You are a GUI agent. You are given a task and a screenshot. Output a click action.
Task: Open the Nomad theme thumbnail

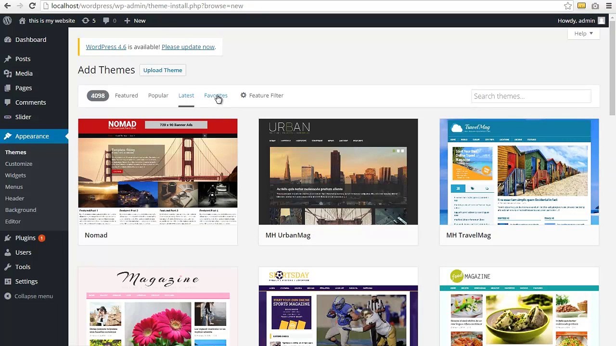pos(158,172)
